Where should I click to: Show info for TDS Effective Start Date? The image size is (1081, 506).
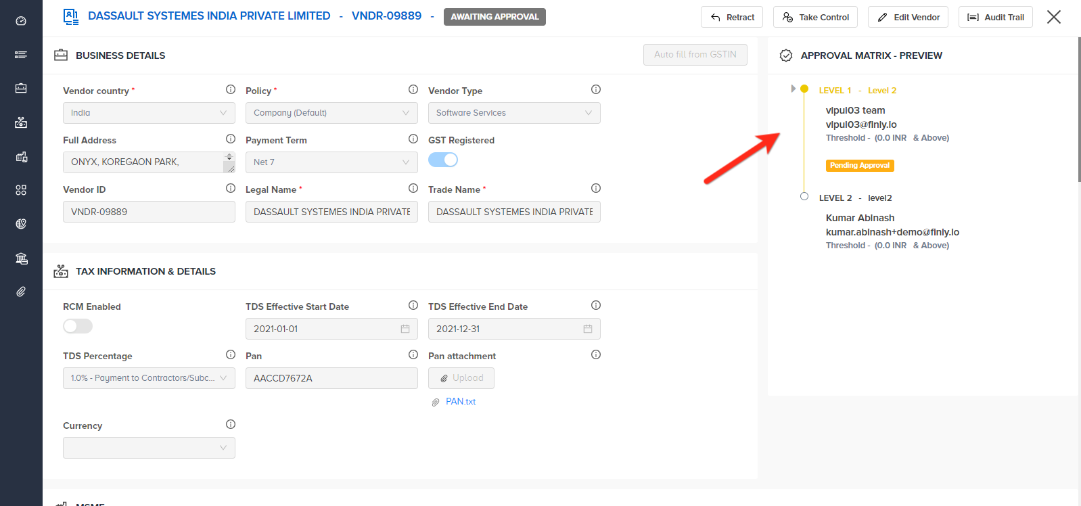[413, 305]
